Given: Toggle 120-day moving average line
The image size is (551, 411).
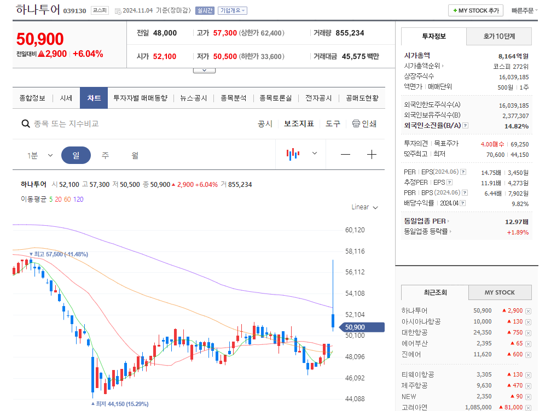Looking at the screenshot, I should [78, 199].
